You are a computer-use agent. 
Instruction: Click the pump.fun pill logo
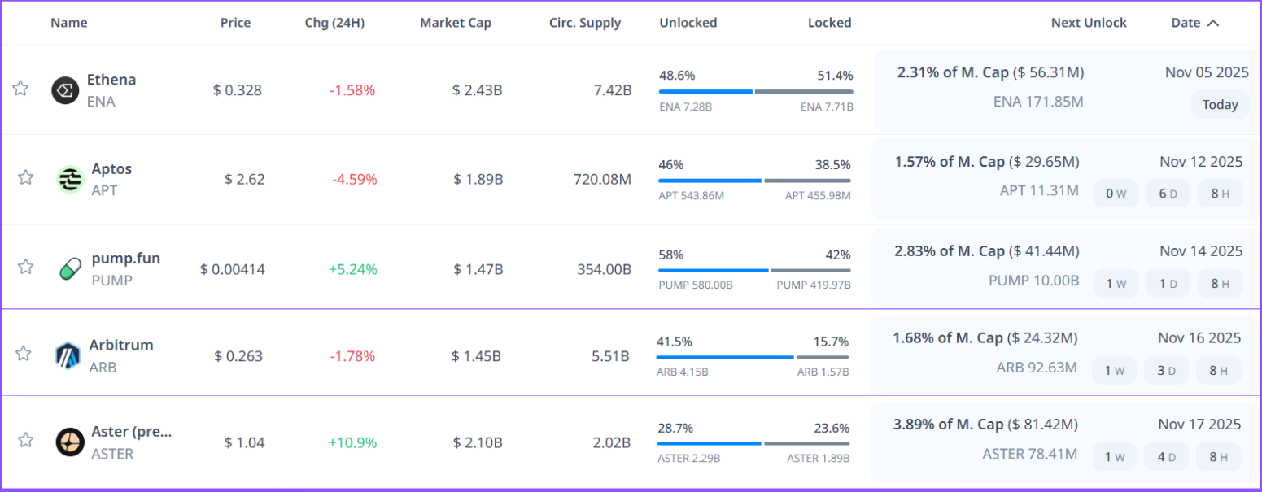70,268
